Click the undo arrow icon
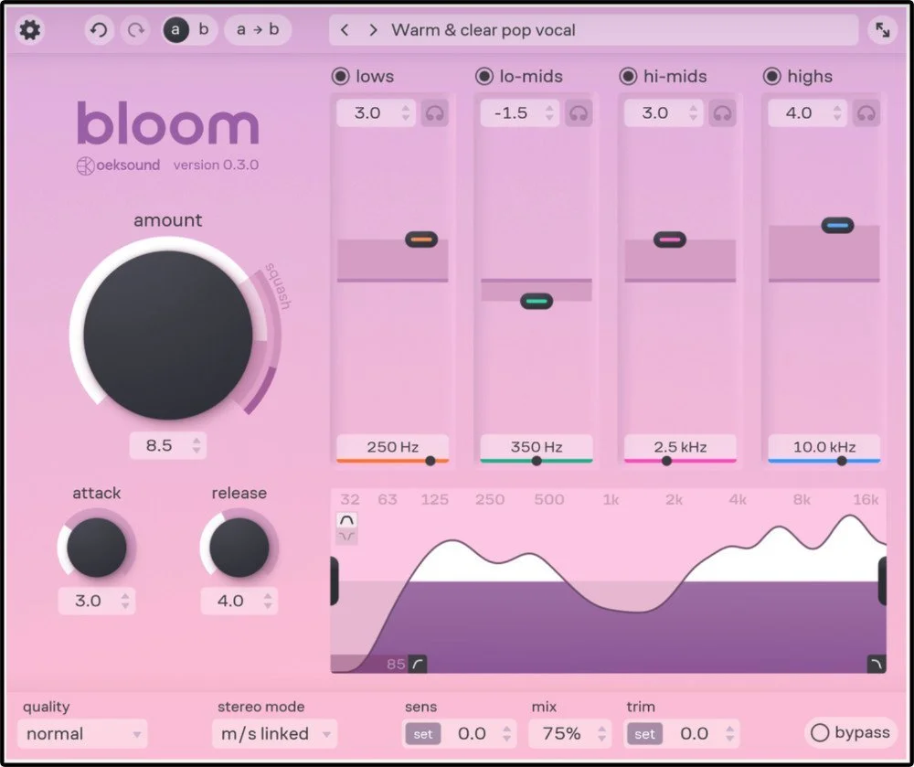This screenshot has height=767, width=914. (x=99, y=30)
